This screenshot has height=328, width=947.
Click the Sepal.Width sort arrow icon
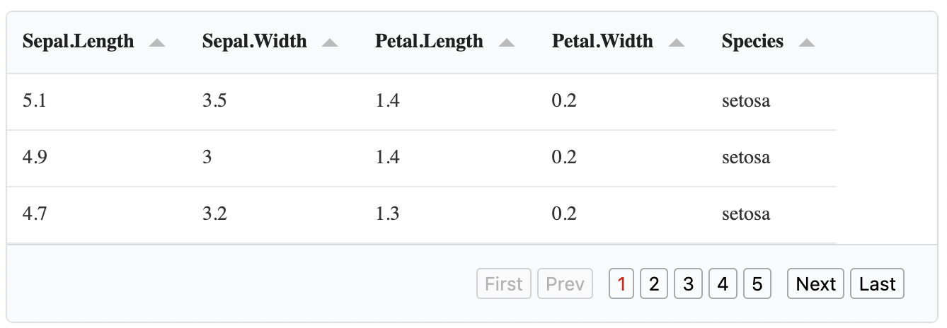329,44
